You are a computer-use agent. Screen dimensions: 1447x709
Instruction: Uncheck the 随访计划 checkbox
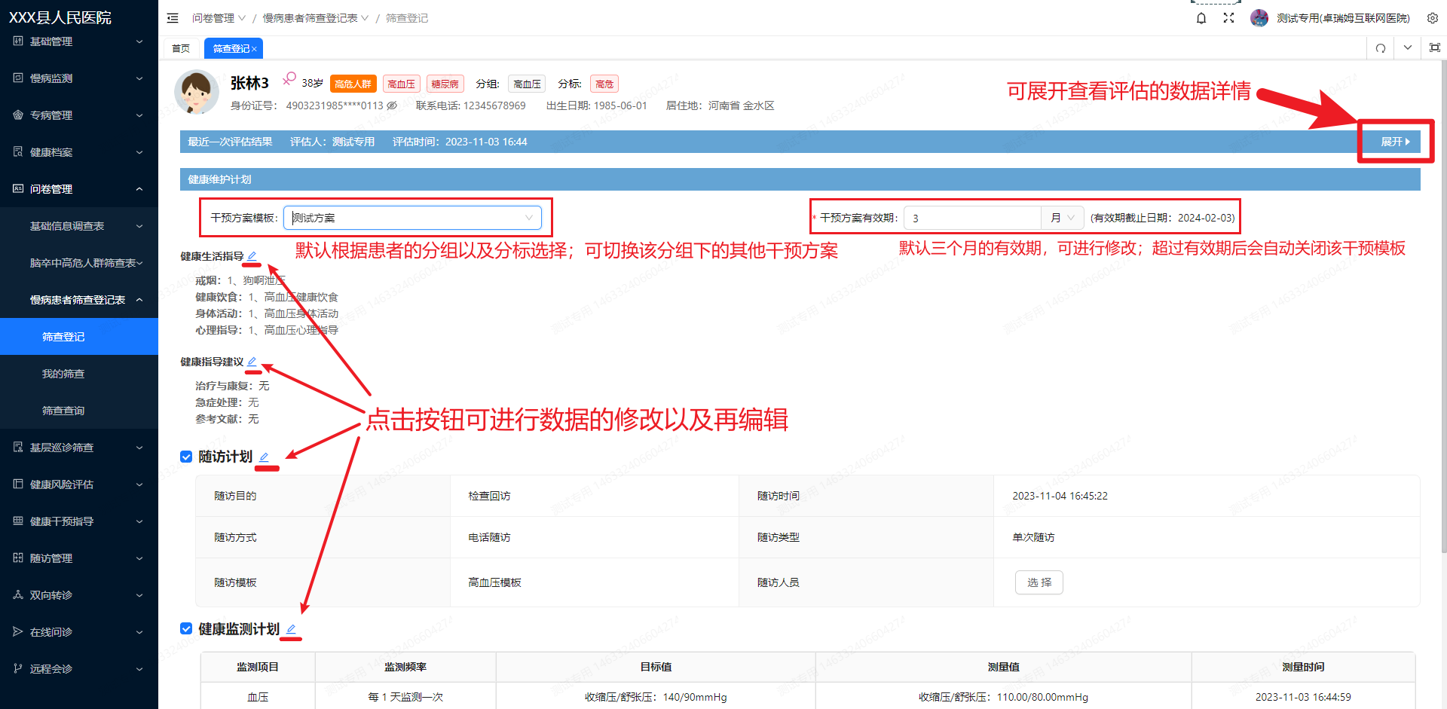click(186, 457)
